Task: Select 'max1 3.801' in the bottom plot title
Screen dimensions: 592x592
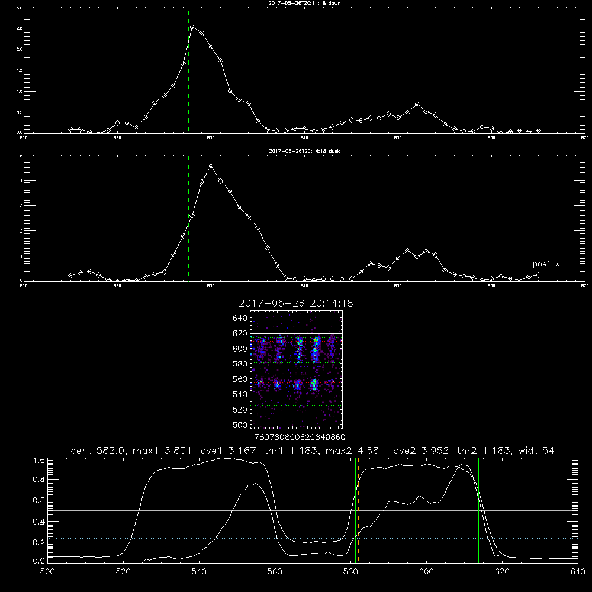Action: (162, 451)
